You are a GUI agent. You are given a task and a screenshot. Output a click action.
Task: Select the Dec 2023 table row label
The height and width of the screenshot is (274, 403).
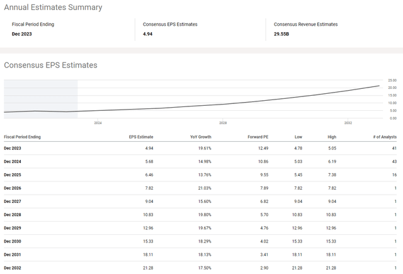13,148
